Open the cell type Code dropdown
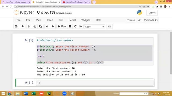Image resolution: width=172 pixels, height=96 pixels. coord(95,27)
